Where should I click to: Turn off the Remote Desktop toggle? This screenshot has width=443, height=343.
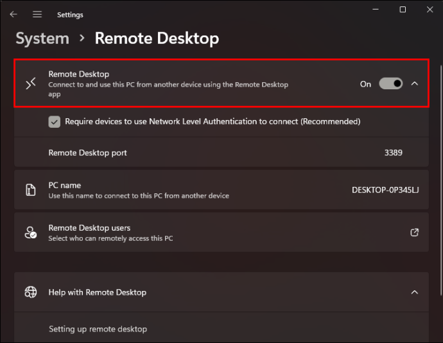(x=391, y=84)
